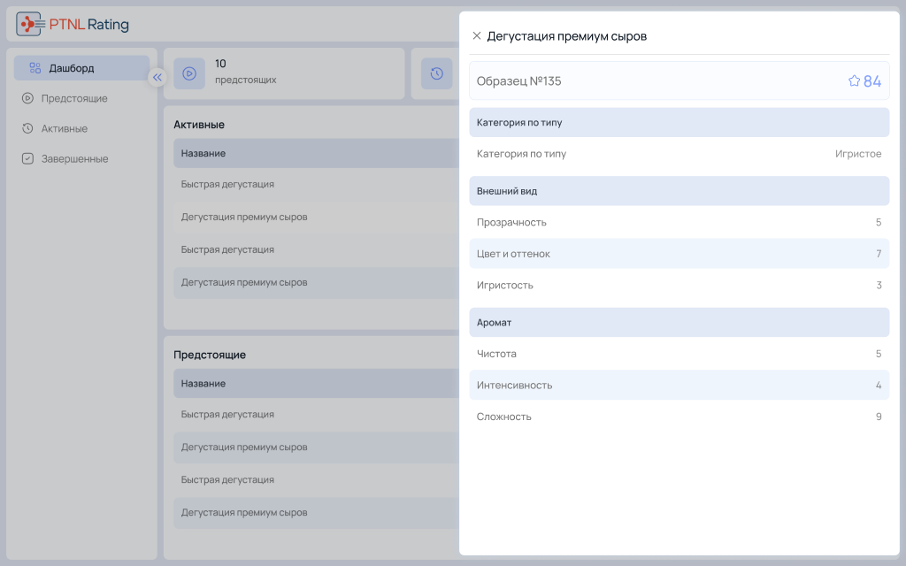Click the PTNL Rating logo
This screenshot has height=566, width=906.
point(73,24)
